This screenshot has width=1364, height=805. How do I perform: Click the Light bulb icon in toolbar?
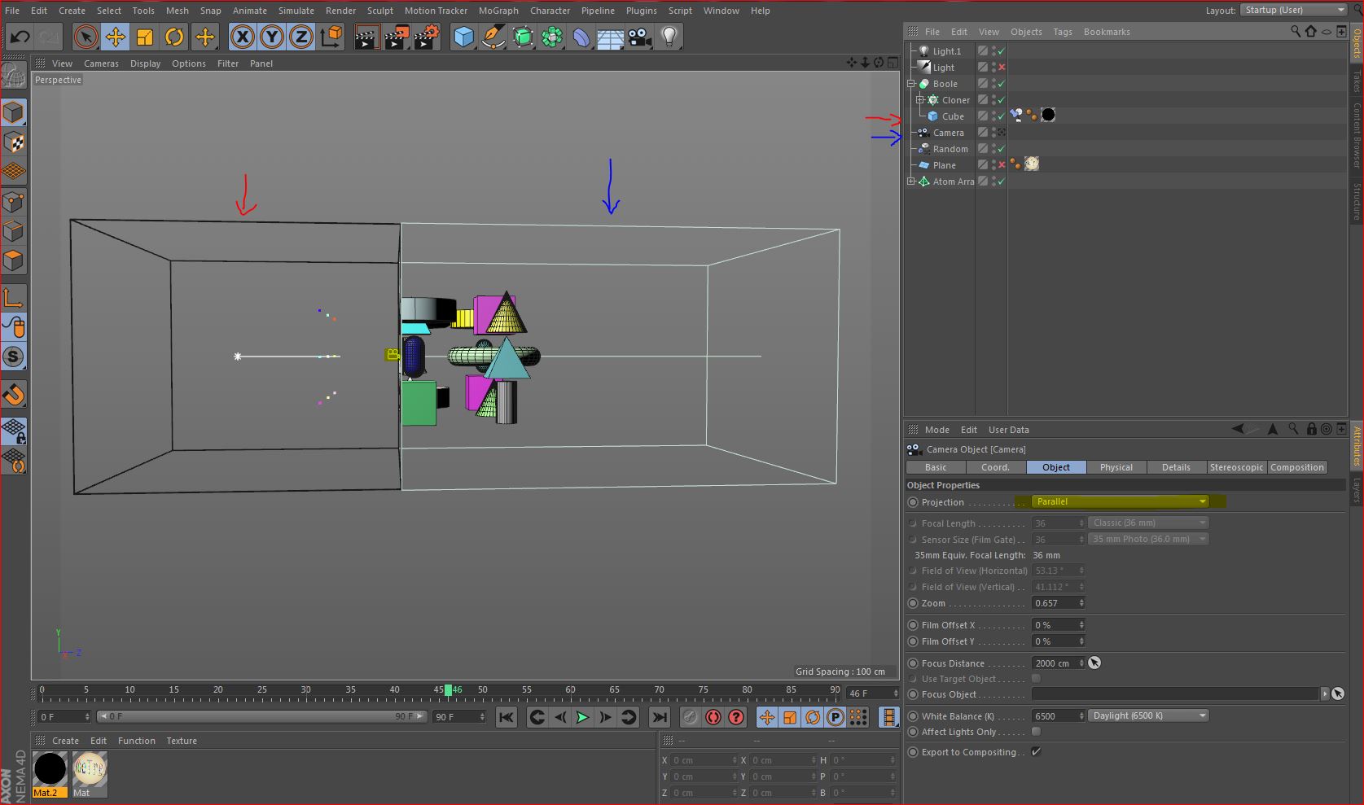[x=669, y=37]
